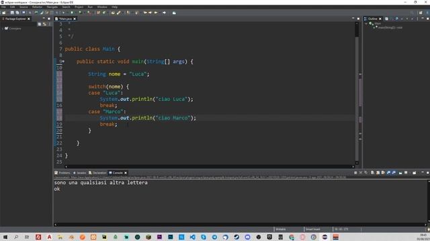The width and height of the screenshot is (430, 241).
Task: Click the New Java Package toolbar icon
Action: [x=98, y=13]
